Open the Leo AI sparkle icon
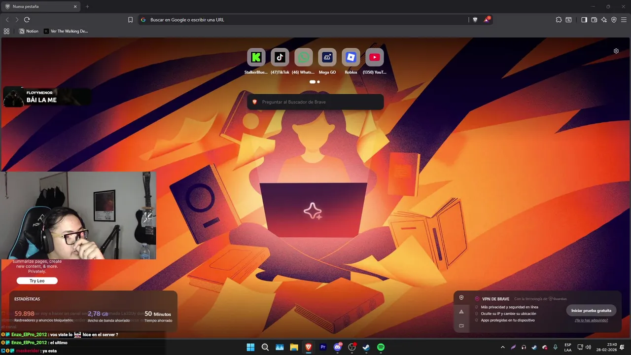 [604, 20]
